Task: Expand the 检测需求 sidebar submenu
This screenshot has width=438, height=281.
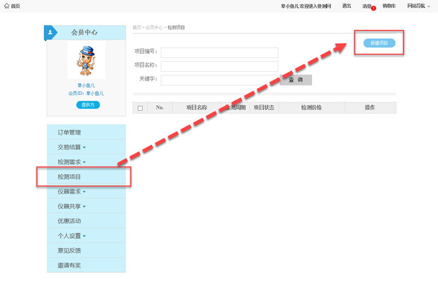Action: 72,162
